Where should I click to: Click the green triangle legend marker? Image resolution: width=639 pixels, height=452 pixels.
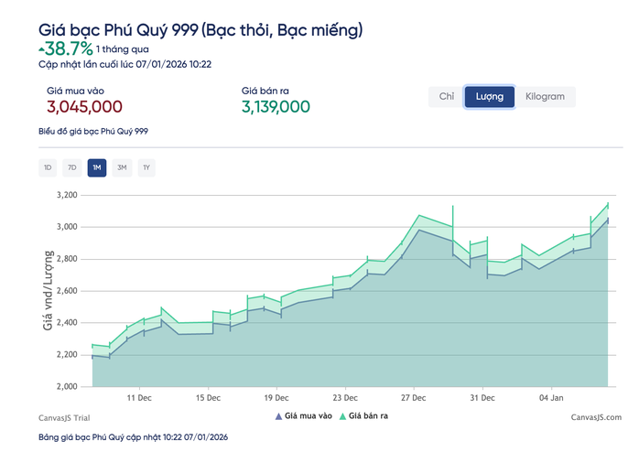344,416
